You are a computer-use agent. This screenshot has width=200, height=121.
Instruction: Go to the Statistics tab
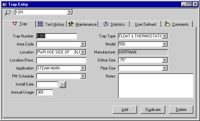point(114,24)
